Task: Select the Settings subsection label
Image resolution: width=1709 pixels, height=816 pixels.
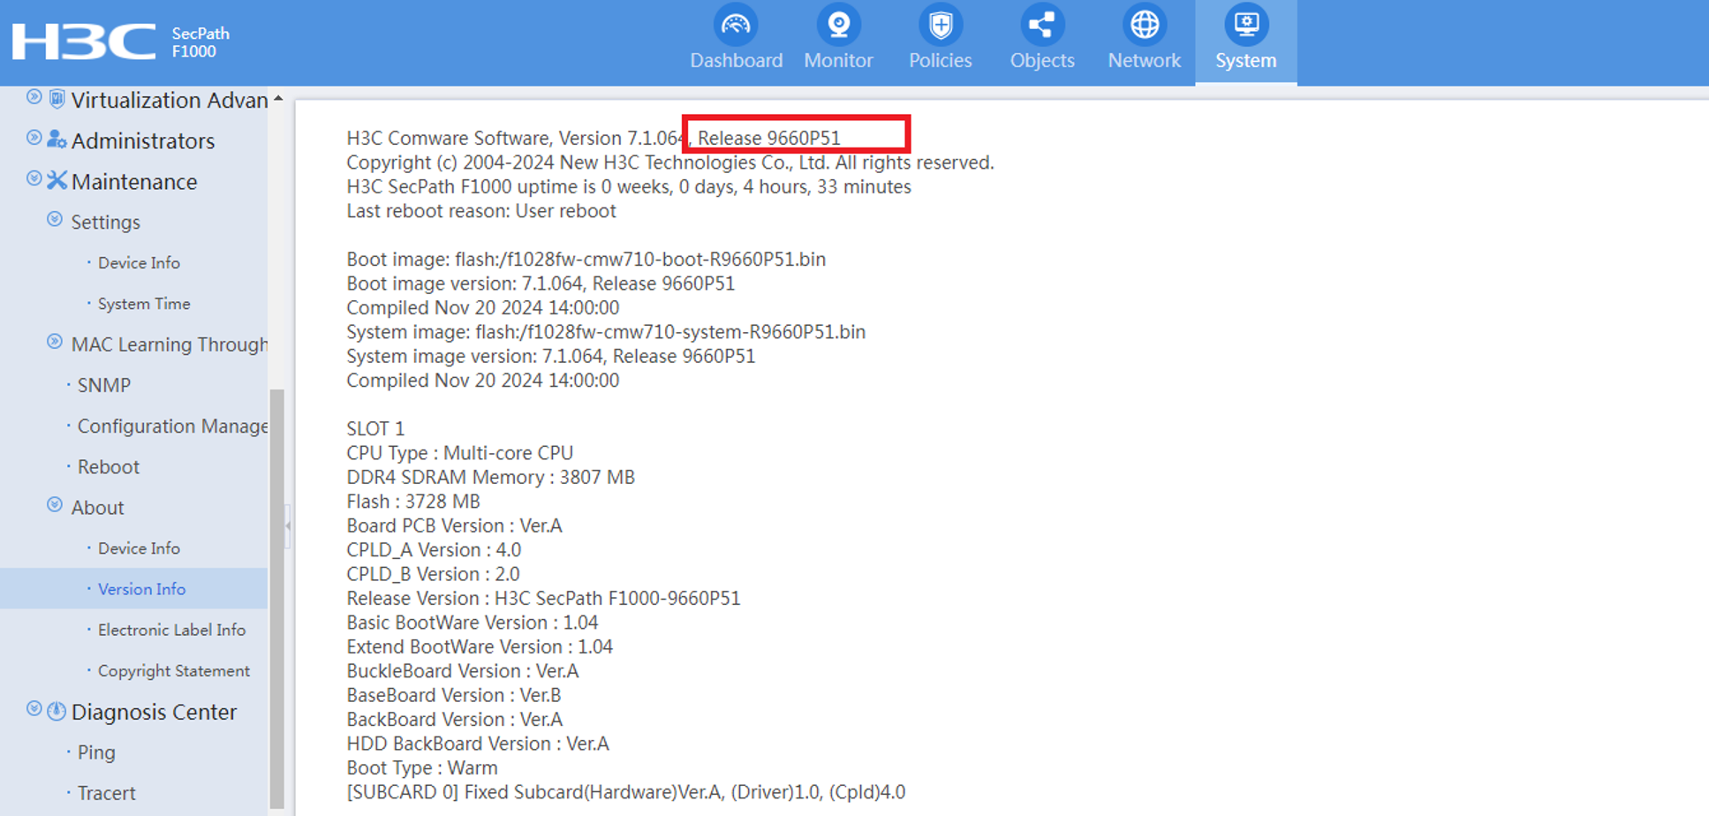Action: point(105,223)
